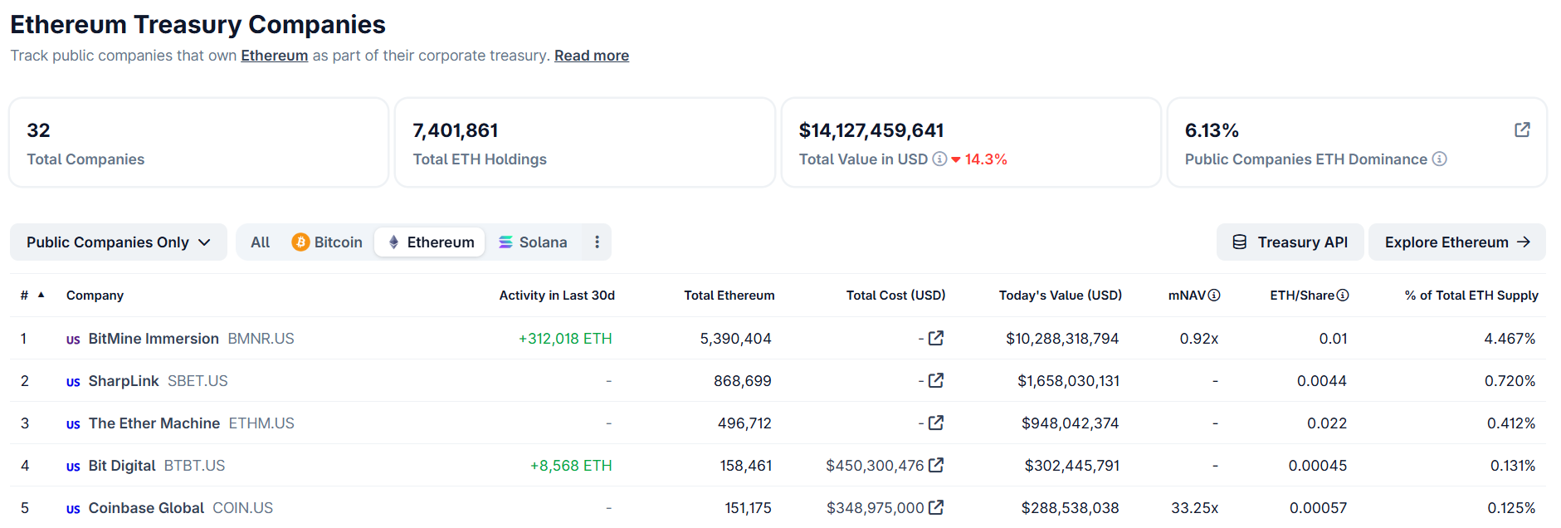The width and height of the screenshot is (1561, 528).
Task: Click the 496,712 total Ethereum cell
Action: 744,423
